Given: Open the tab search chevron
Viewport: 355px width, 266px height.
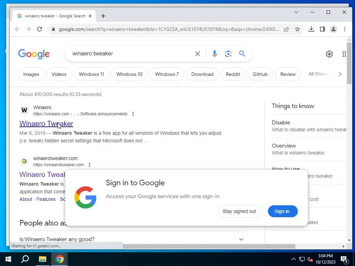Looking at the screenshot, I should [x=296, y=12].
